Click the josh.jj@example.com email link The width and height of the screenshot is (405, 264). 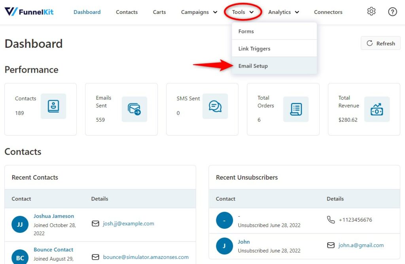[x=129, y=223]
